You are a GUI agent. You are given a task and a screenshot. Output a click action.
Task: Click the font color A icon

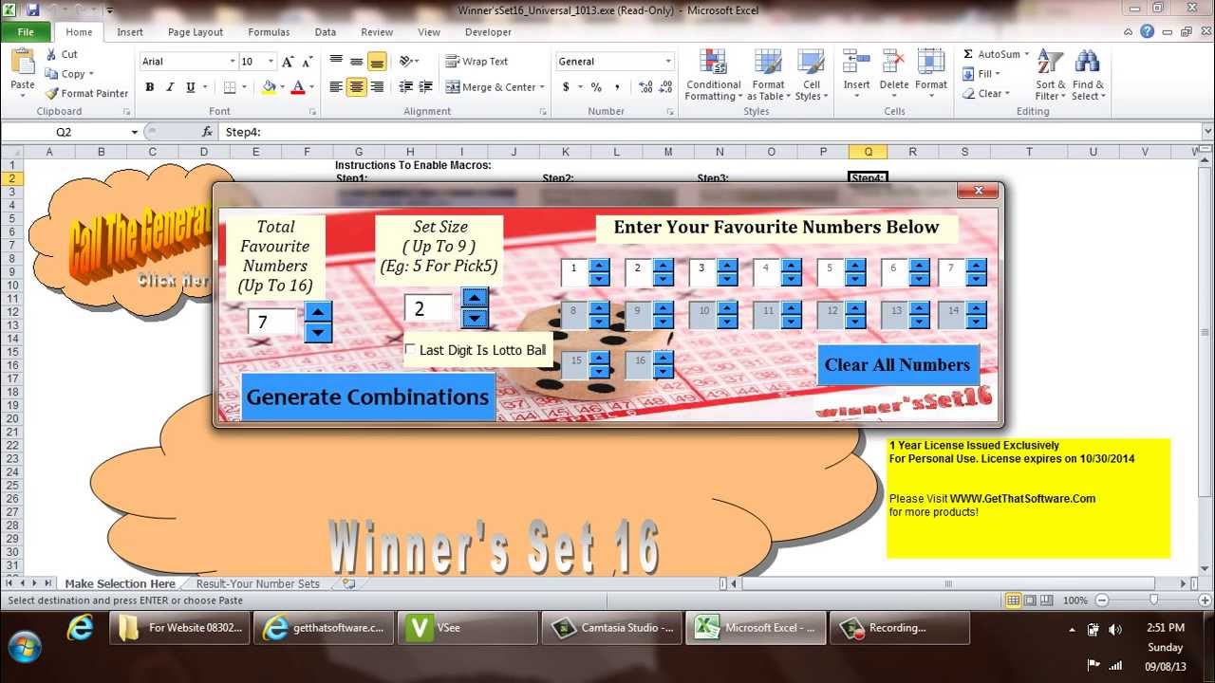click(298, 87)
